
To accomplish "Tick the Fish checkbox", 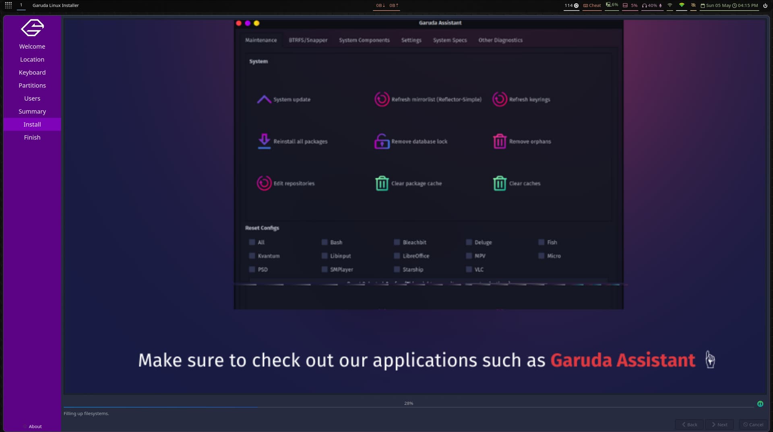I will [542, 242].
